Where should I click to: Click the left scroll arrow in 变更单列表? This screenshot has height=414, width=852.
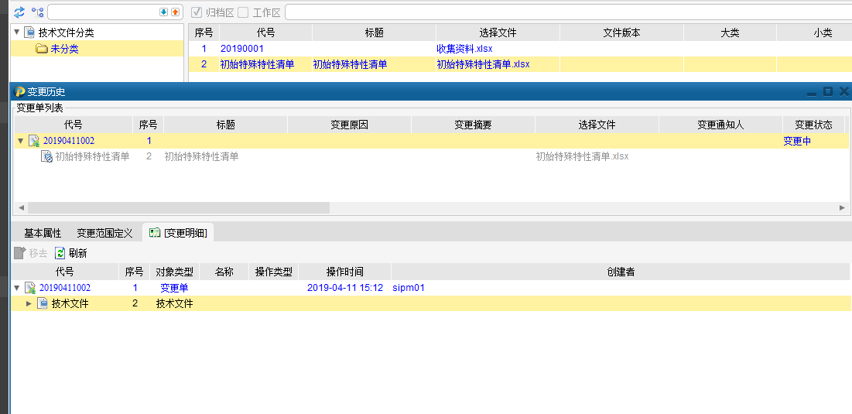tap(21, 207)
